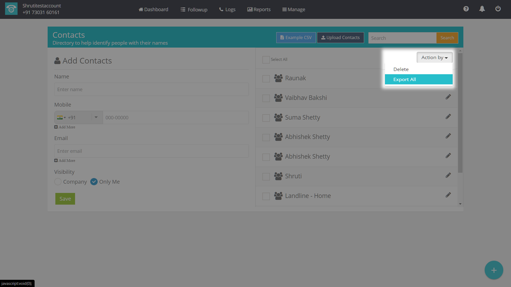Select Delete from the action menu

(x=401, y=69)
